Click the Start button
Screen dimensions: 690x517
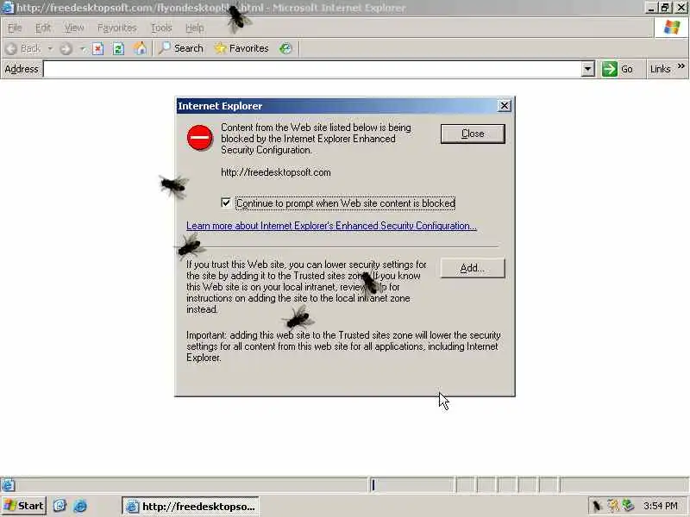tap(24, 506)
